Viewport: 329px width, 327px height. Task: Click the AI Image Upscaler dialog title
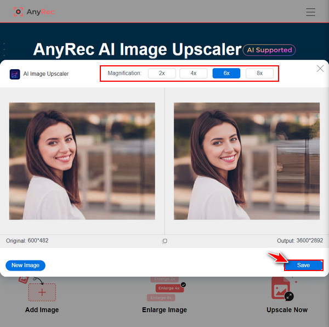[46, 74]
